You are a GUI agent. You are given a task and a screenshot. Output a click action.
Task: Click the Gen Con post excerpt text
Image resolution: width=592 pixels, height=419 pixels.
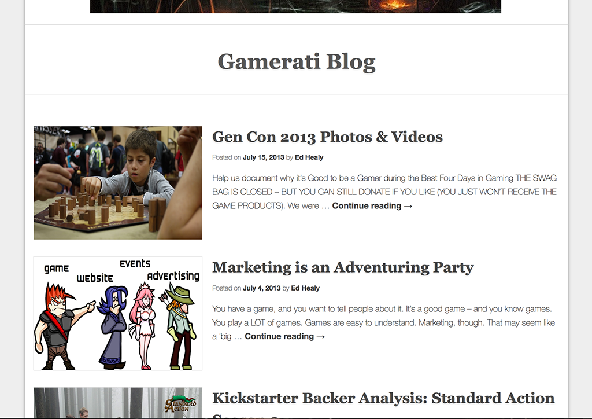[384, 192]
